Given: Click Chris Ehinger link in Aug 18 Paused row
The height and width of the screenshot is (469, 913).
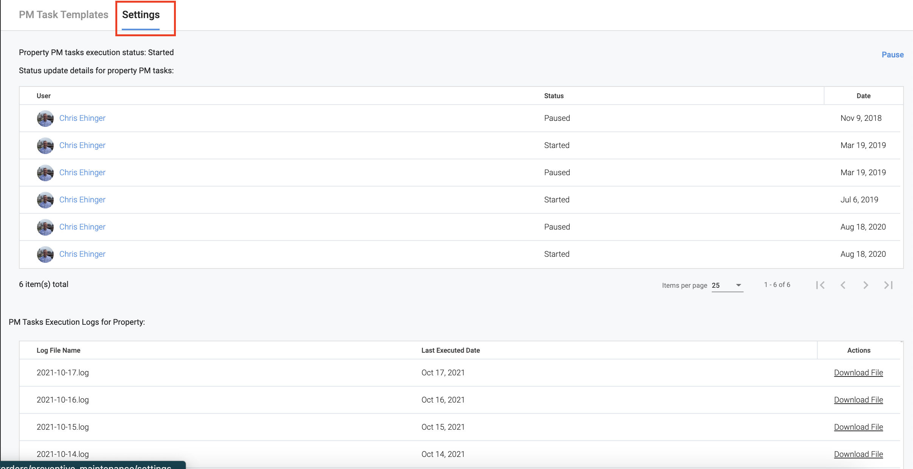Looking at the screenshot, I should pos(82,227).
